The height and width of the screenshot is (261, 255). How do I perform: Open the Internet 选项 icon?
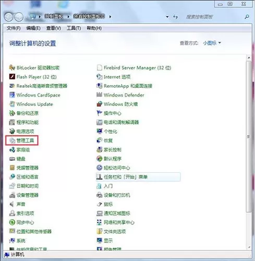coord(99,77)
